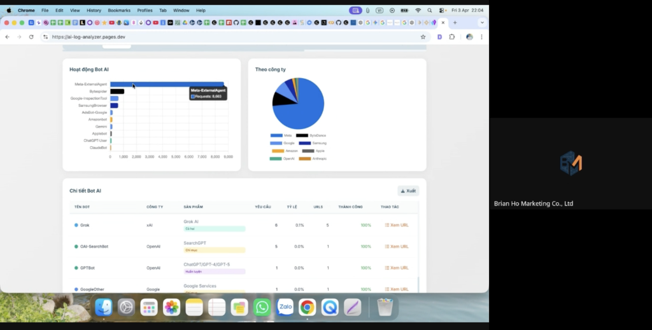Image resolution: width=652 pixels, height=330 pixels.
Task: Open Xem URL for the Grok row
Action: point(397,225)
